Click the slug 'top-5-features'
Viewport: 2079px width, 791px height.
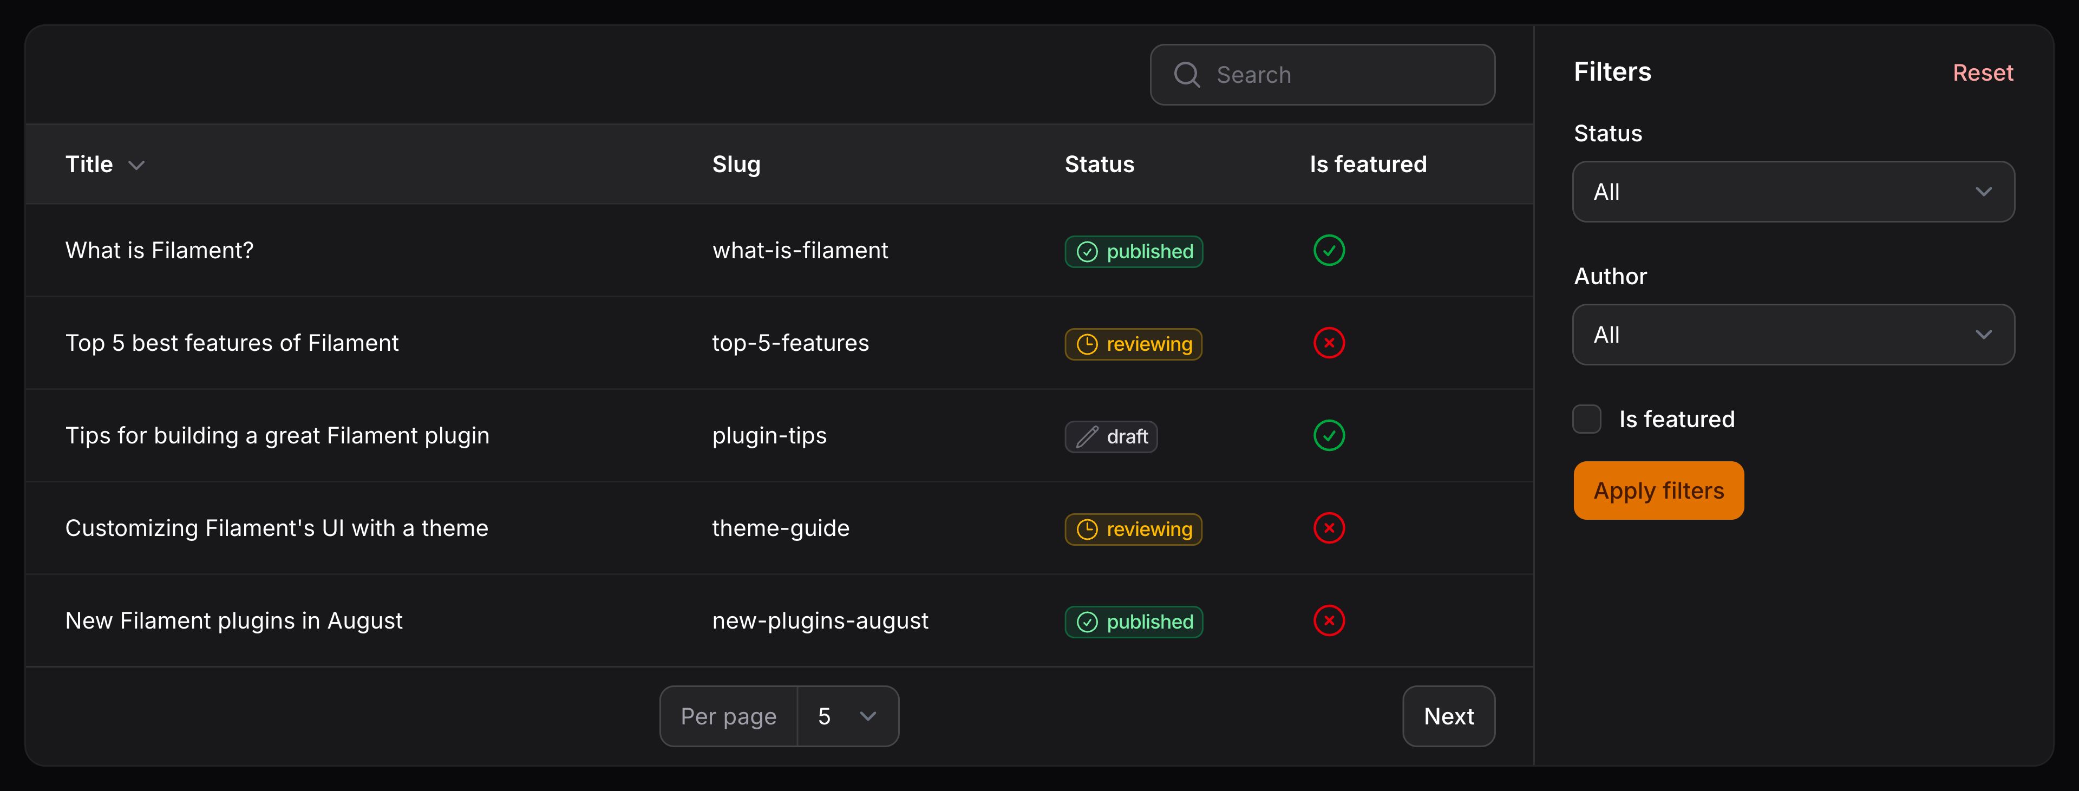790,343
